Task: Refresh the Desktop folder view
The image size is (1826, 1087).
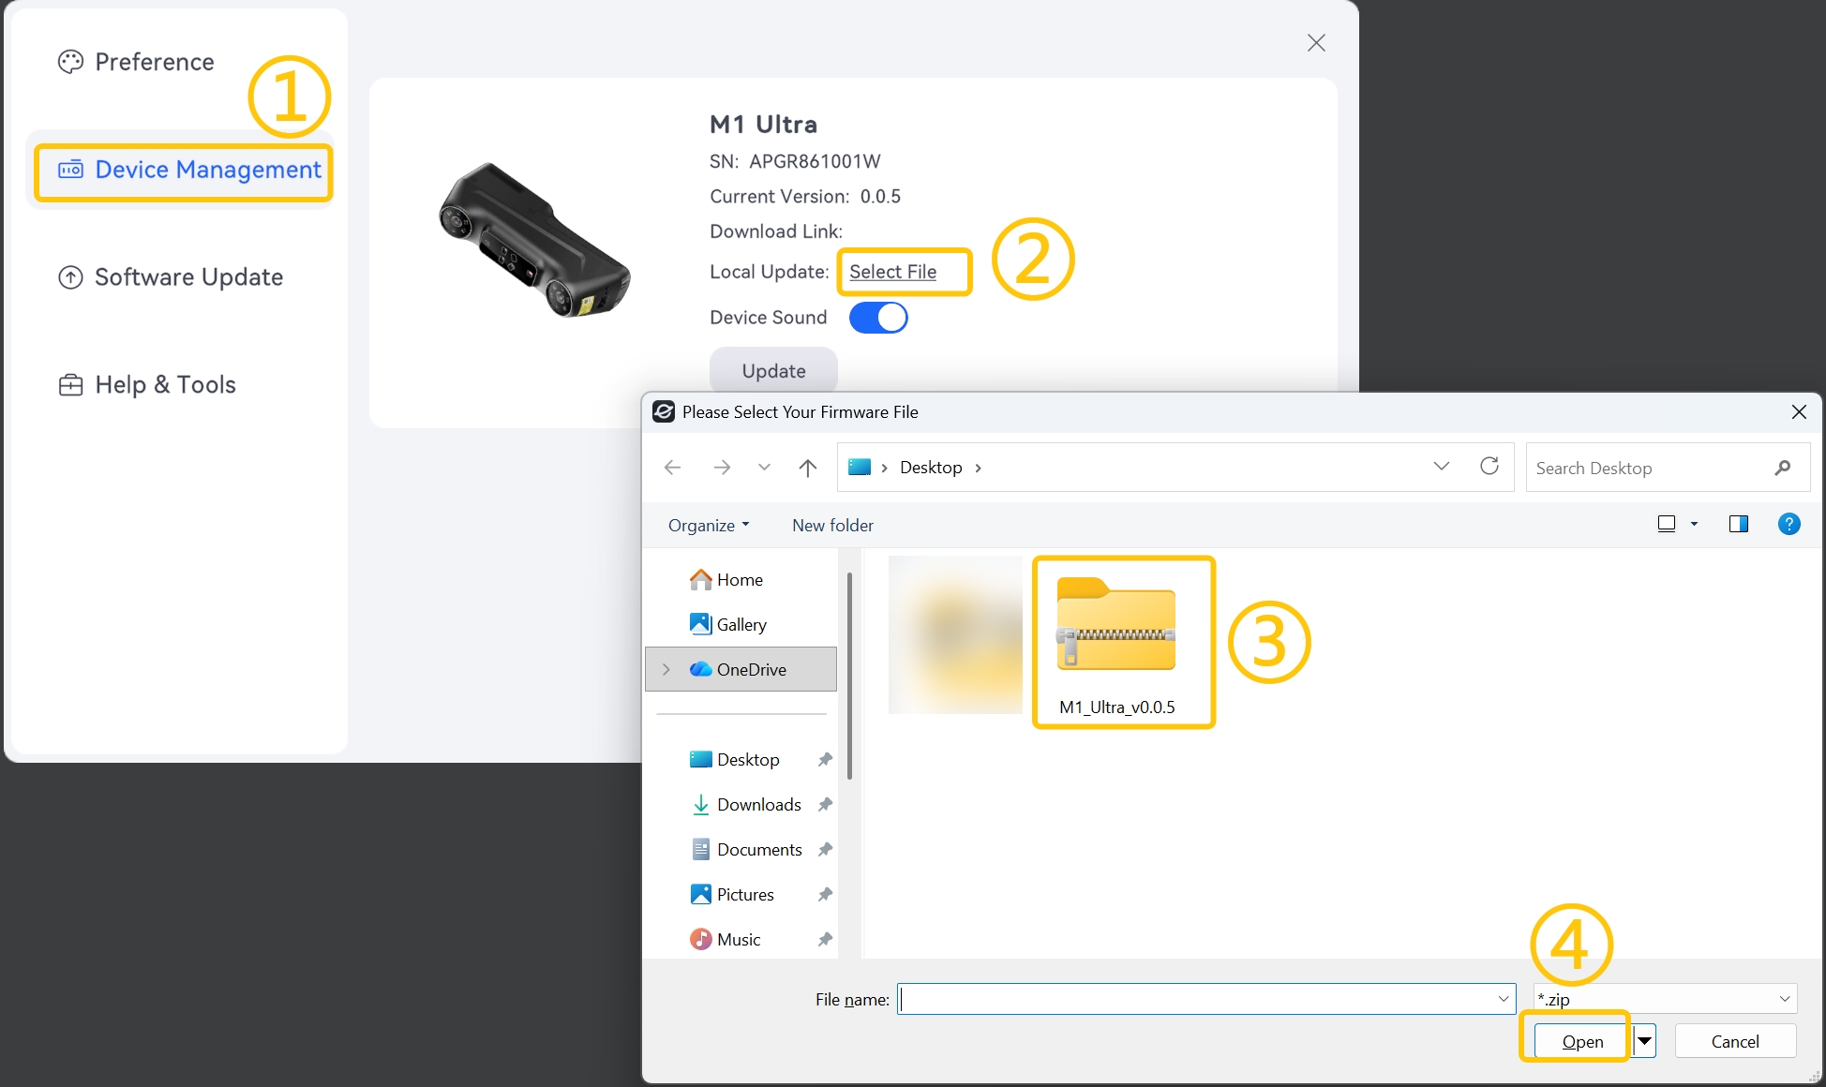Action: 1489,467
